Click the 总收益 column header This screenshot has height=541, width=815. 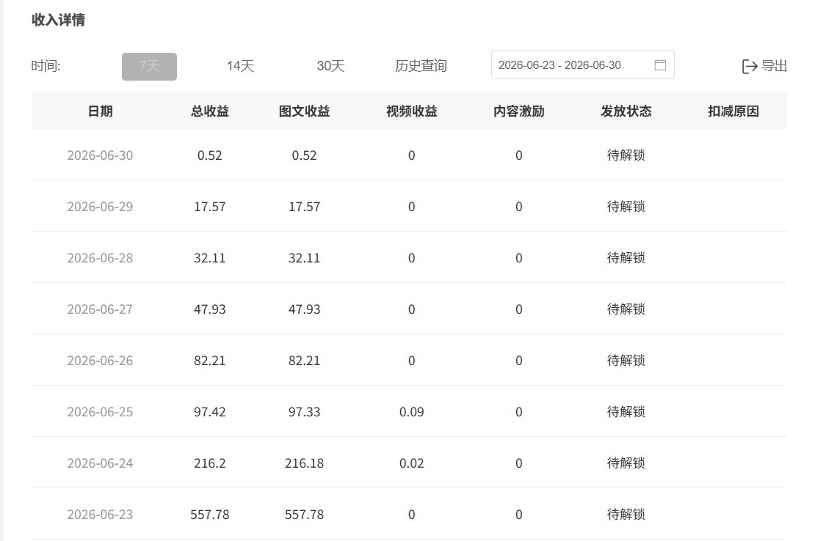210,111
